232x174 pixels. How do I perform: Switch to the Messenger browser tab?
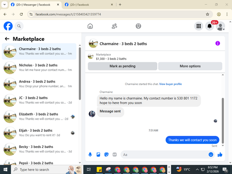pos(33,5)
